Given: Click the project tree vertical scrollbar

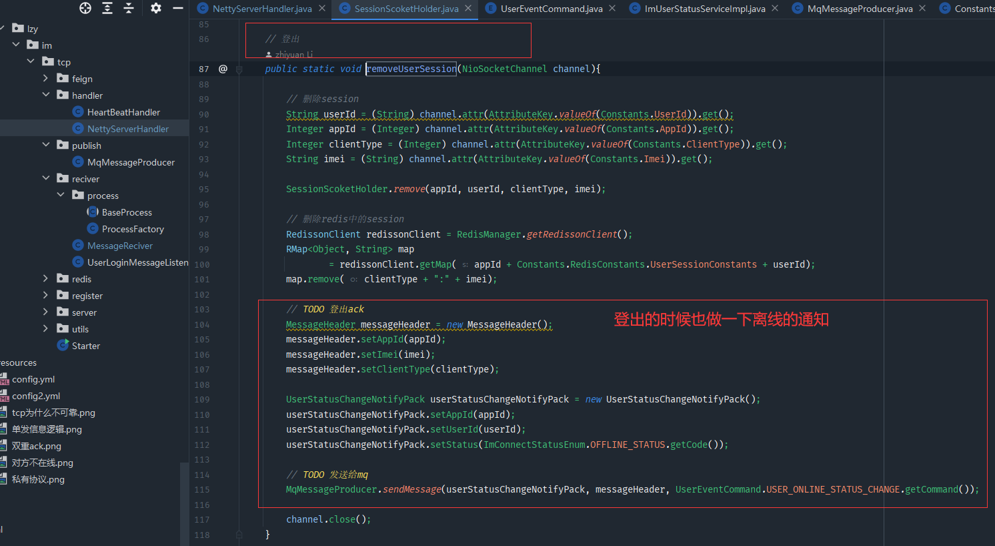Looking at the screenshot, I should (x=185, y=503).
